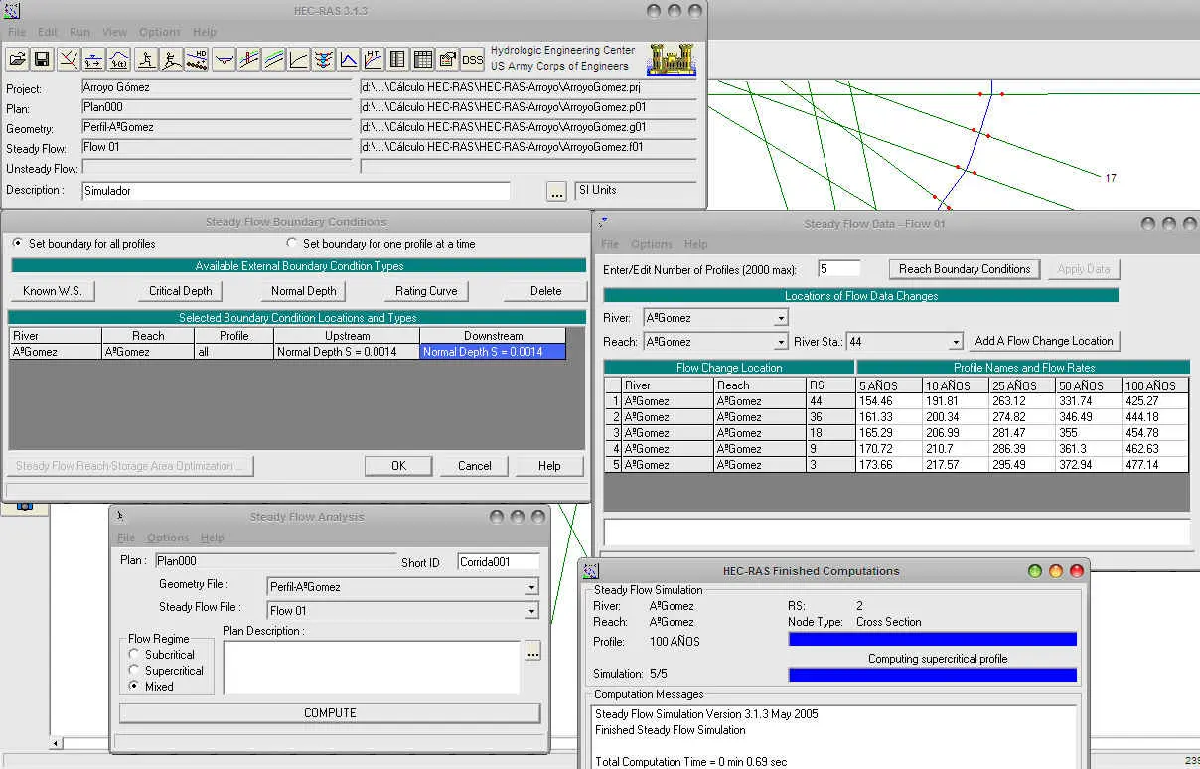Open the steady flow data editor icon
1200x769 pixels.
coord(93,59)
